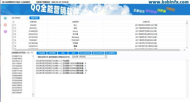This screenshot has height=102, width=190.
Task: Invert selection using 反选 button
Action: tap(73, 53)
